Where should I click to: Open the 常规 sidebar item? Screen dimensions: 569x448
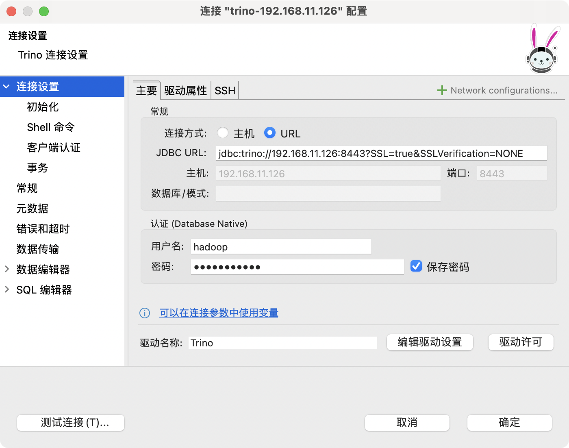point(27,188)
